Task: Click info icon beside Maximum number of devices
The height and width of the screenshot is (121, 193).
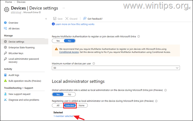Action: pyautogui.click(x=94, y=63)
